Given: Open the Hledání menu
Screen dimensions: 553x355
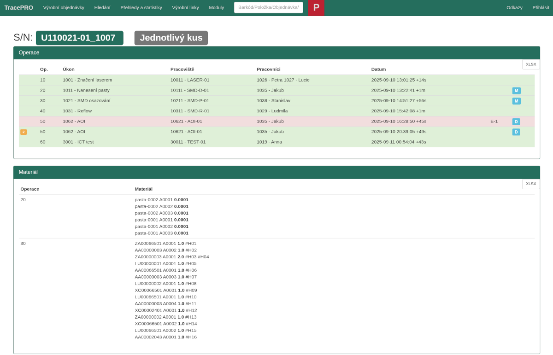Looking at the screenshot, I should click(x=102, y=8).
